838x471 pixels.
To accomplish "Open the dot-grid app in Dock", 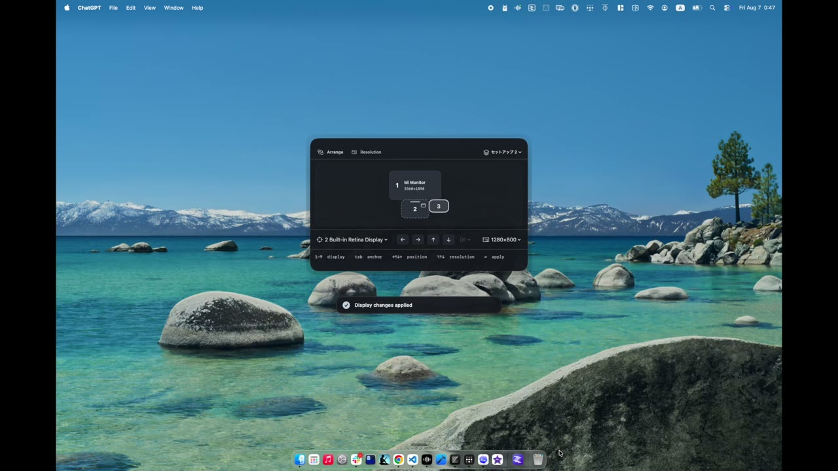I will pyautogui.click(x=469, y=460).
